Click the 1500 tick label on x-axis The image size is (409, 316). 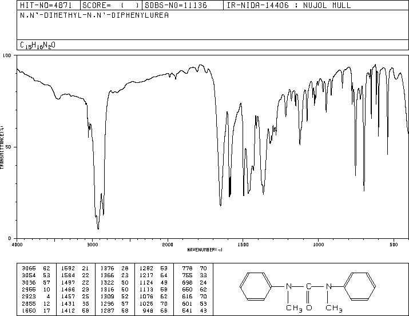tap(243, 245)
